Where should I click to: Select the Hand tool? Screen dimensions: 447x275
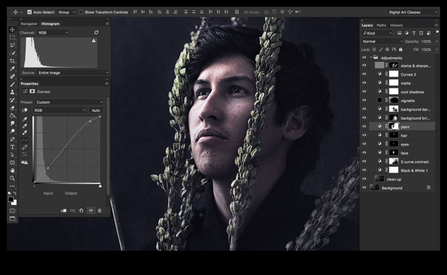click(x=13, y=170)
